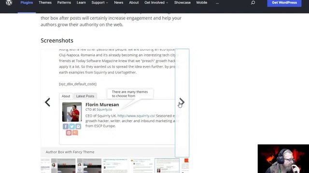Select the second gallery thumbnail

coord(63,165)
